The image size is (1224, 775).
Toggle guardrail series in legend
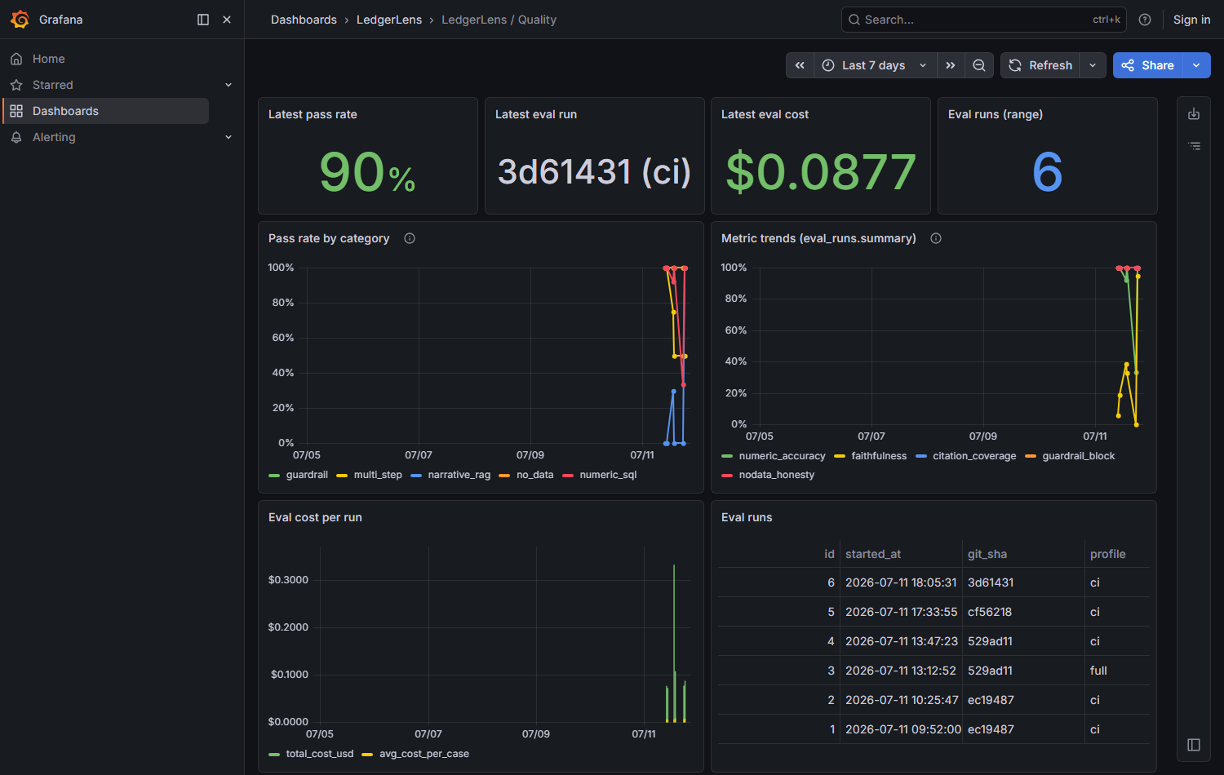coord(299,475)
